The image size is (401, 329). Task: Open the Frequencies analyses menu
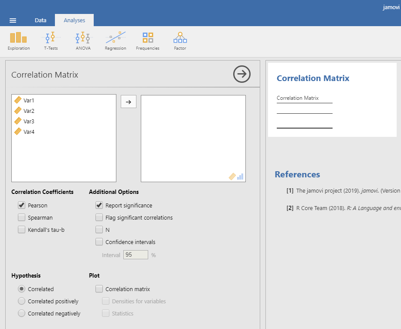[x=147, y=41]
